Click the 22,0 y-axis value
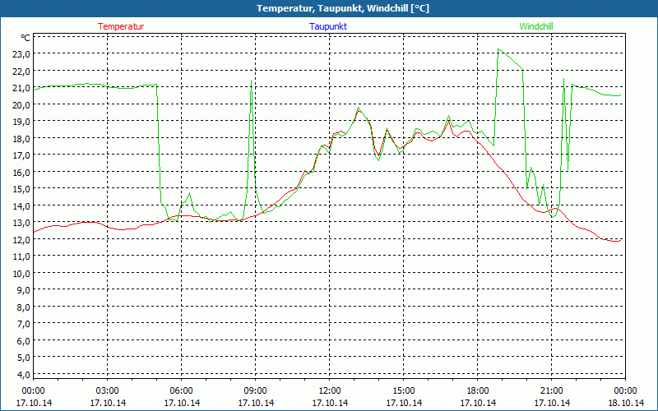This screenshot has width=658, height=411. pyautogui.click(x=22, y=71)
